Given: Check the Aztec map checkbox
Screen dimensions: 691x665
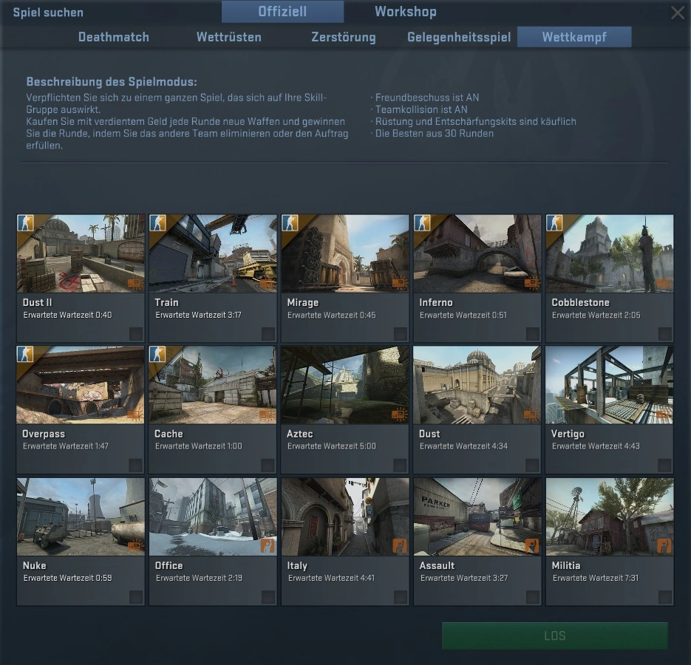Looking at the screenshot, I should pos(400,465).
